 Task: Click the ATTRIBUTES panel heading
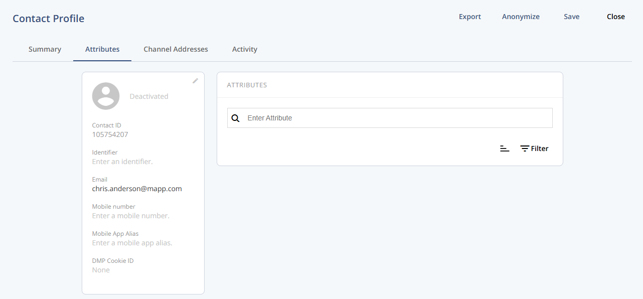click(x=247, y=85)
